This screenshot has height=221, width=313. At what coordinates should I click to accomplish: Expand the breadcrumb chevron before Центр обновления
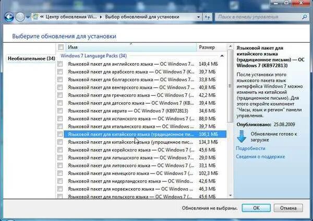pyautogui.click(x=42, y=17)
